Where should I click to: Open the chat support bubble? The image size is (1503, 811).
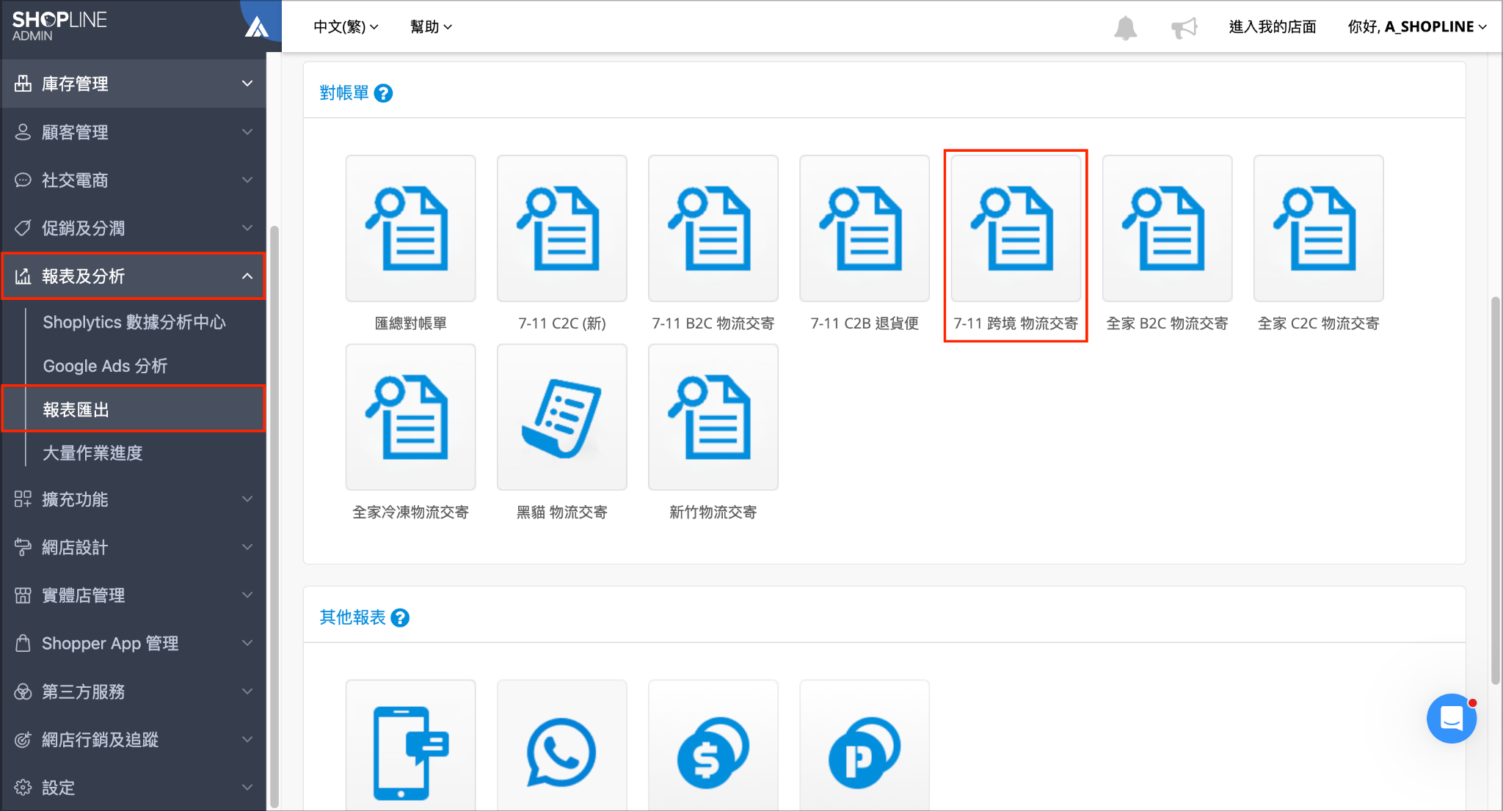(x=1452, y=719)
